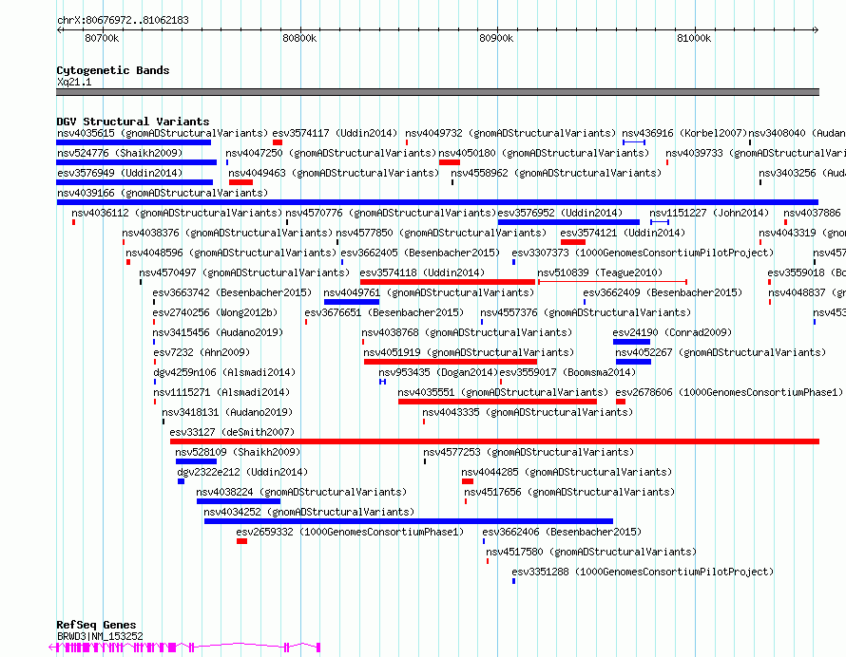This screenshot has width=846, height=657.
Task: Open nsv436916 (Korbel2007) label
Action: (684, 133)
